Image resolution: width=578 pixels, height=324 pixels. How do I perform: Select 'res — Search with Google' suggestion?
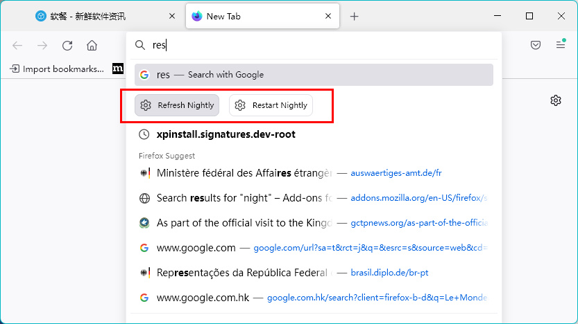(314, 75)
